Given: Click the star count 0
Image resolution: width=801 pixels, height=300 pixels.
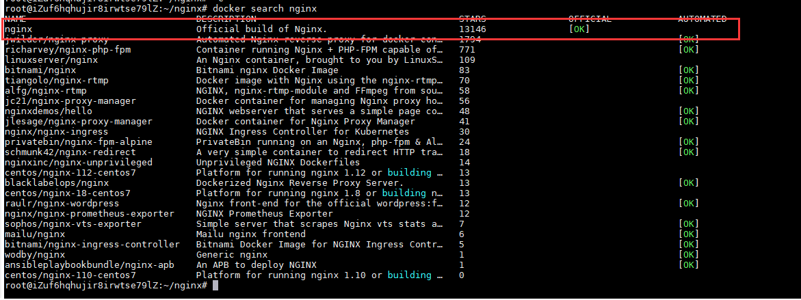Looking at the screenshot, I should (462, 274).
